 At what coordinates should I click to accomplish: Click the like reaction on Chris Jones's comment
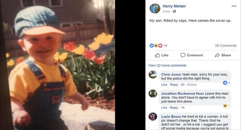225,83
